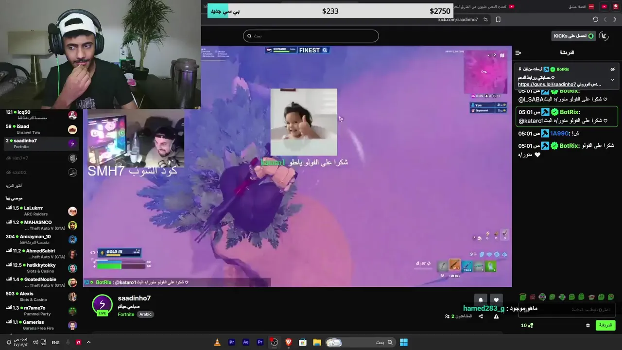Click the notification bell under the stream
Image resolution: width=622 pixels, height=350 pixels.
[x=481, y=300]
